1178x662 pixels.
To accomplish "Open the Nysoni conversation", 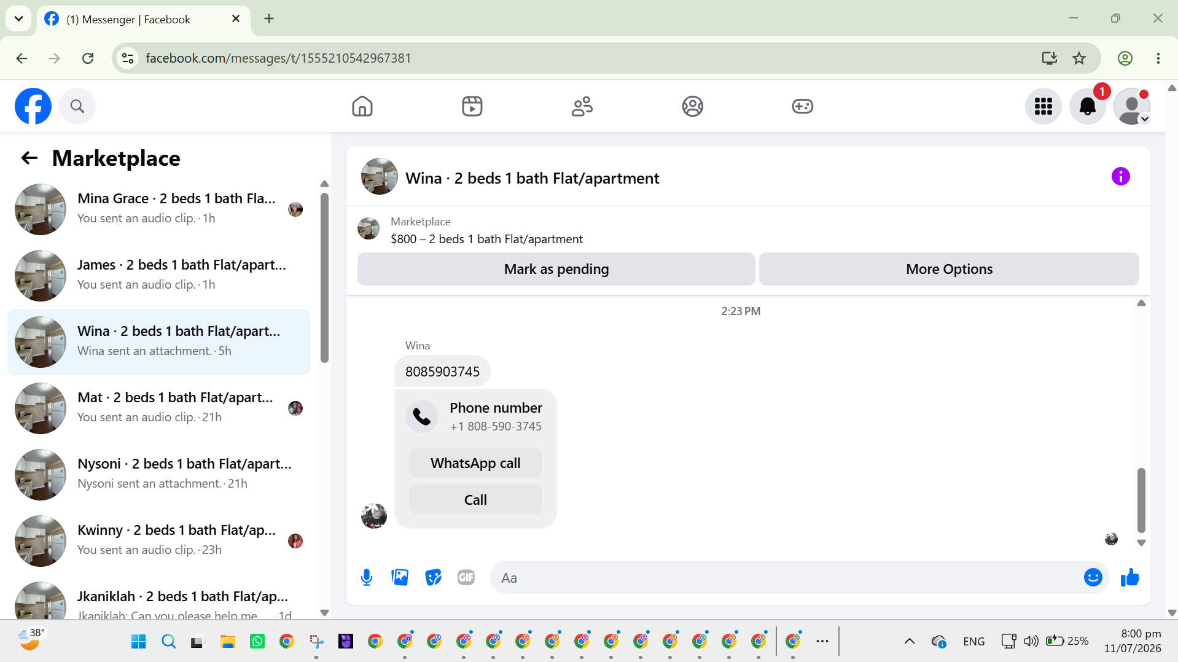I will (158, 475).
